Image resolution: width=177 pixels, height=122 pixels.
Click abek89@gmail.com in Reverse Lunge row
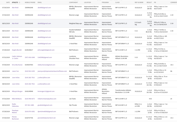point(44,15)
